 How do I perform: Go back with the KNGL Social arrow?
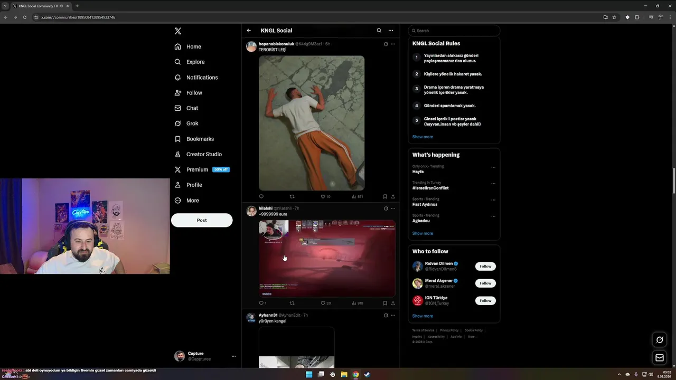pyautogui.click(x=249, y=31)
